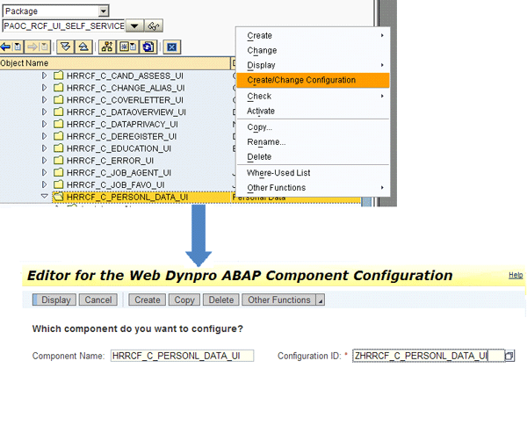The height and width of the screenshot is (433, 527).
Task: Open the PAOC_RCF_UI_SELF_SERVICE history dropdown arrow
Action: (134, 26)
